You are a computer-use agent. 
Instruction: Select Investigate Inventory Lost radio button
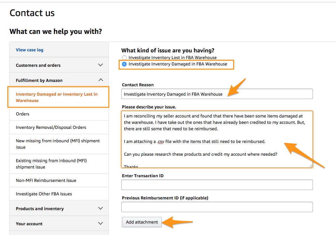[x=124, y=58]
